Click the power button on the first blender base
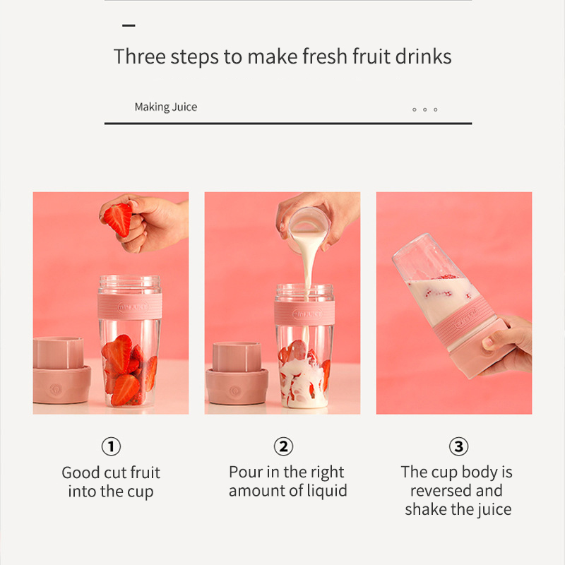 [x=56, y=390]
